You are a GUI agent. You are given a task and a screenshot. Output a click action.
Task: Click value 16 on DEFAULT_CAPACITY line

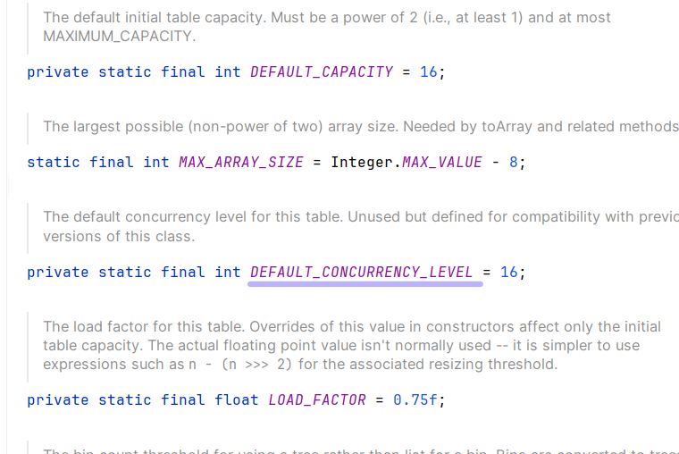click(429, 72)
